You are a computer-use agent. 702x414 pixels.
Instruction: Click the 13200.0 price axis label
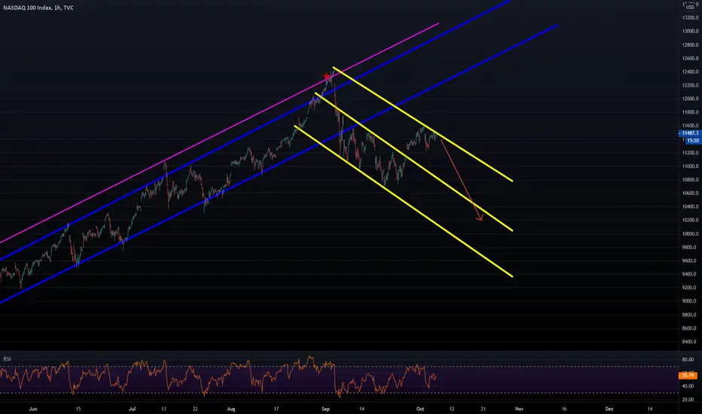pyautogui.click(x=690, y=17)
